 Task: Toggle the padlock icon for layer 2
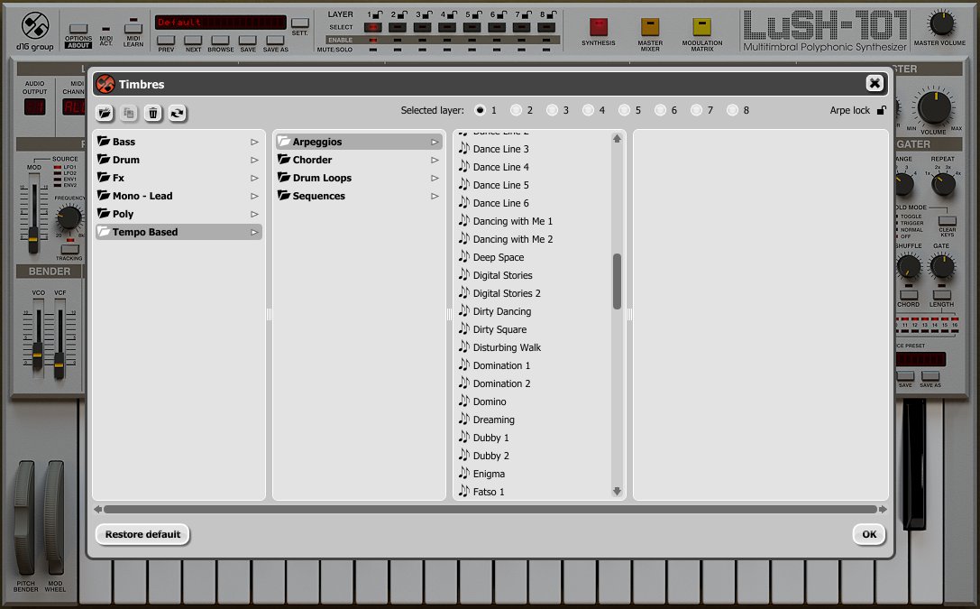click(x=402, y=14)
